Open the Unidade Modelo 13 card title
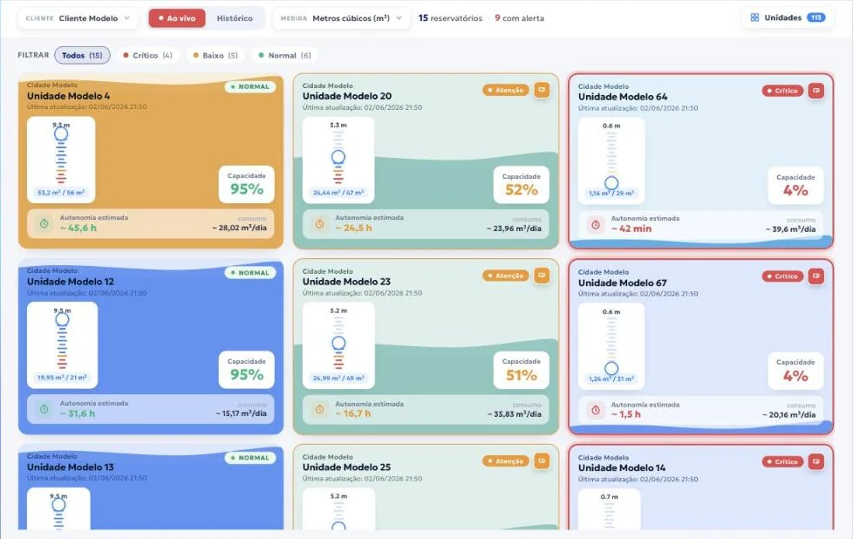The height and width of the screenshot is (539, 853). (71, 467)
